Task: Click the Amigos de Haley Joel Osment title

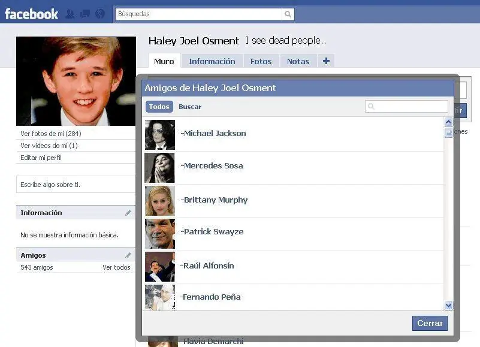Action: (210, 88)
